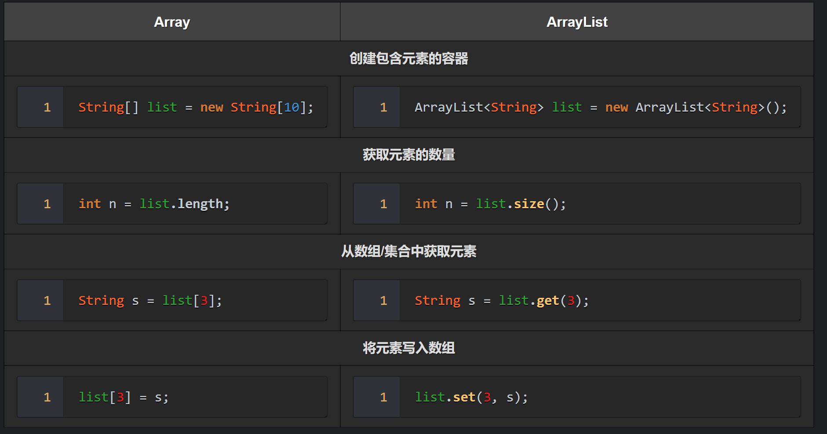Click the "ArrayList" column header
827x434 pixels.
(577, 22)
